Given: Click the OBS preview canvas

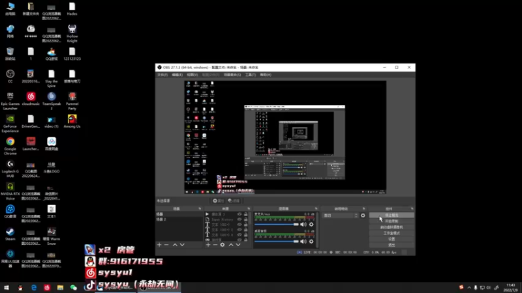Looking at the screenshot, I should (x=285, y=137).
